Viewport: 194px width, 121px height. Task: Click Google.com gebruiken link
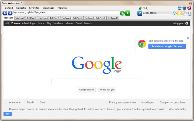click(x=172, y=102)
